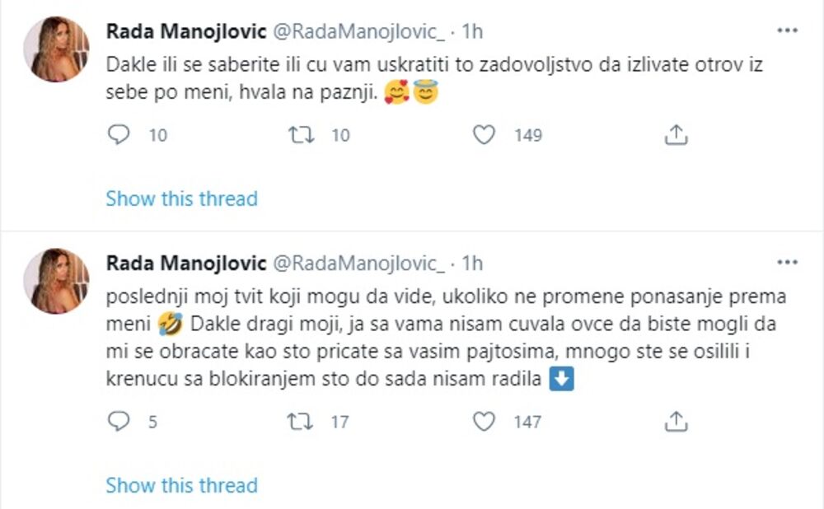Like the second tweet via the heart icon
The image size is (824, 509).
485,422
